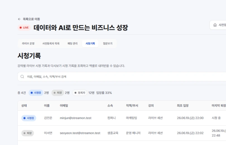
Task: Click the home icon button at top right
Action: click(215, 25)
